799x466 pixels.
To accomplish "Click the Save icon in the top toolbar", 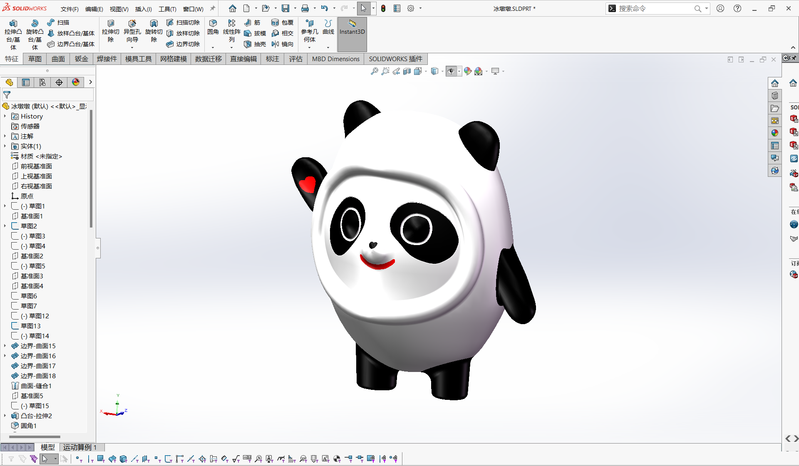I will tap(285, 8).
